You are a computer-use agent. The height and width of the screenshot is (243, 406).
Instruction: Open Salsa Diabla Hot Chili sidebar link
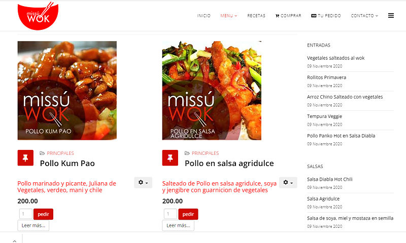[x=330, y=179]
